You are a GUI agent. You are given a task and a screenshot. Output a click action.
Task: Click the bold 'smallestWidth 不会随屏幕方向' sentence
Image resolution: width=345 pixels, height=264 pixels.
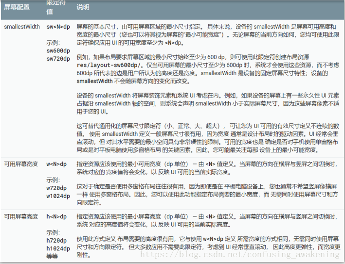[x=133, y=81]
